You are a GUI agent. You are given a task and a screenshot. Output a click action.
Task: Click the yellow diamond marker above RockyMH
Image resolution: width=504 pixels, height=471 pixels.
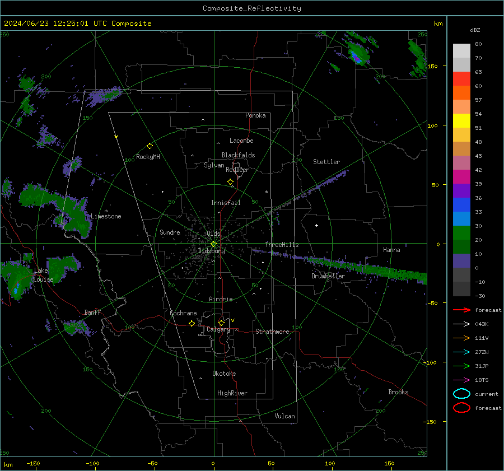150,146
